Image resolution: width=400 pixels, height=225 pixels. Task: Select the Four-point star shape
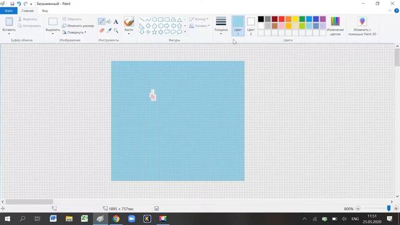(x=148, y=32)
